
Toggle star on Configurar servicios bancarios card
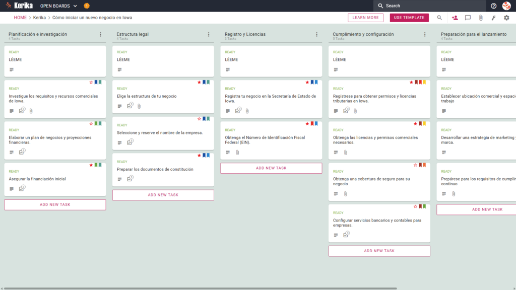tap(415, 206)
